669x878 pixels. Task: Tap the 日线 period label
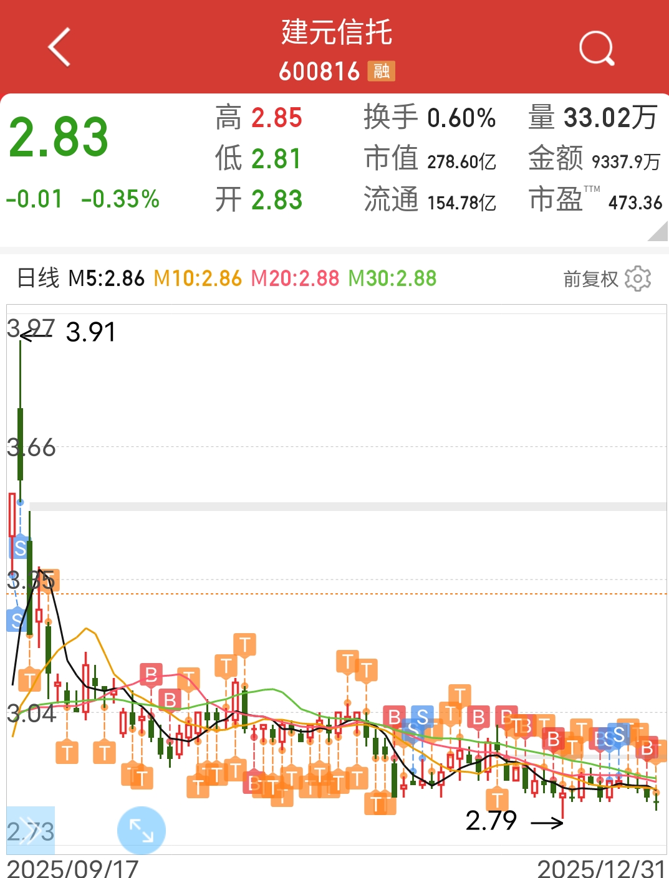point(38,278)
